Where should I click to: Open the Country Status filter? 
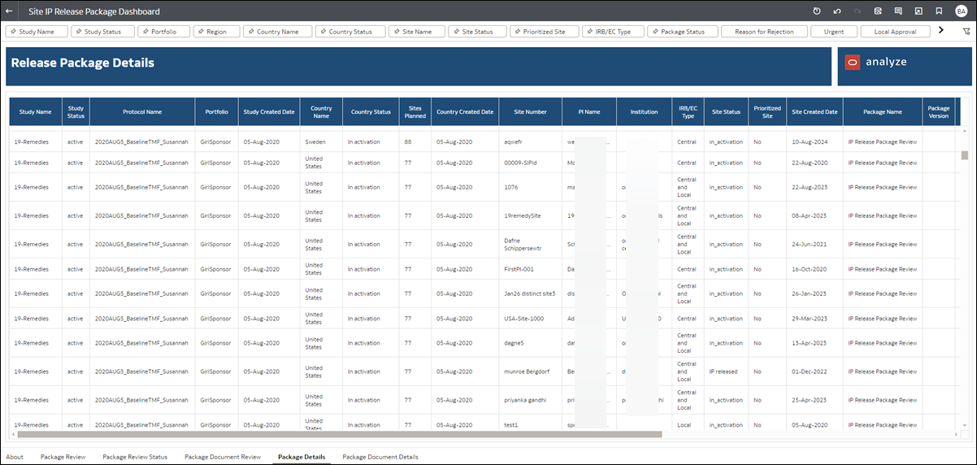(350, 32)
